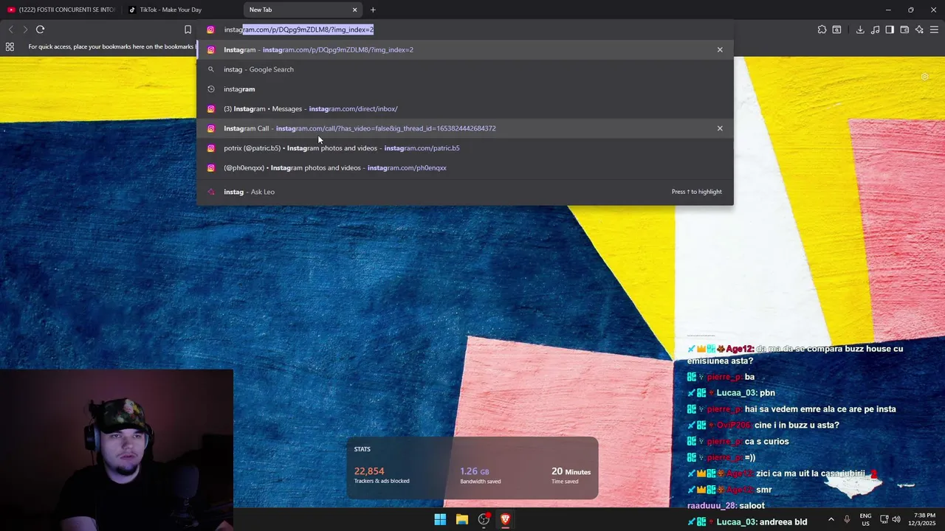Click chat message 'hai sa vedem emre ala'
This screenshot has width=945, height=531.
(x=820, y=409)
